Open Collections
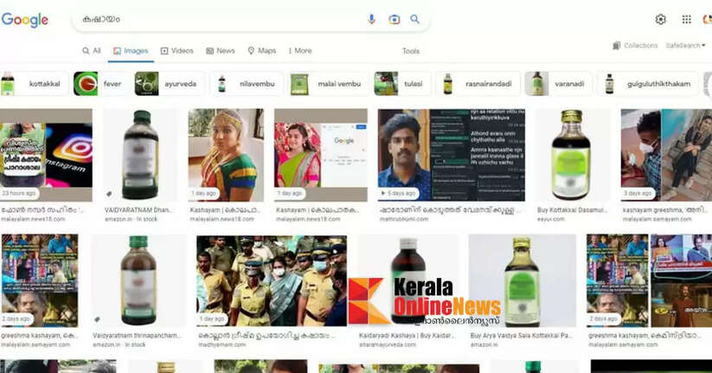The height and width of the screenshot is (373, 712). click(635, 45)
